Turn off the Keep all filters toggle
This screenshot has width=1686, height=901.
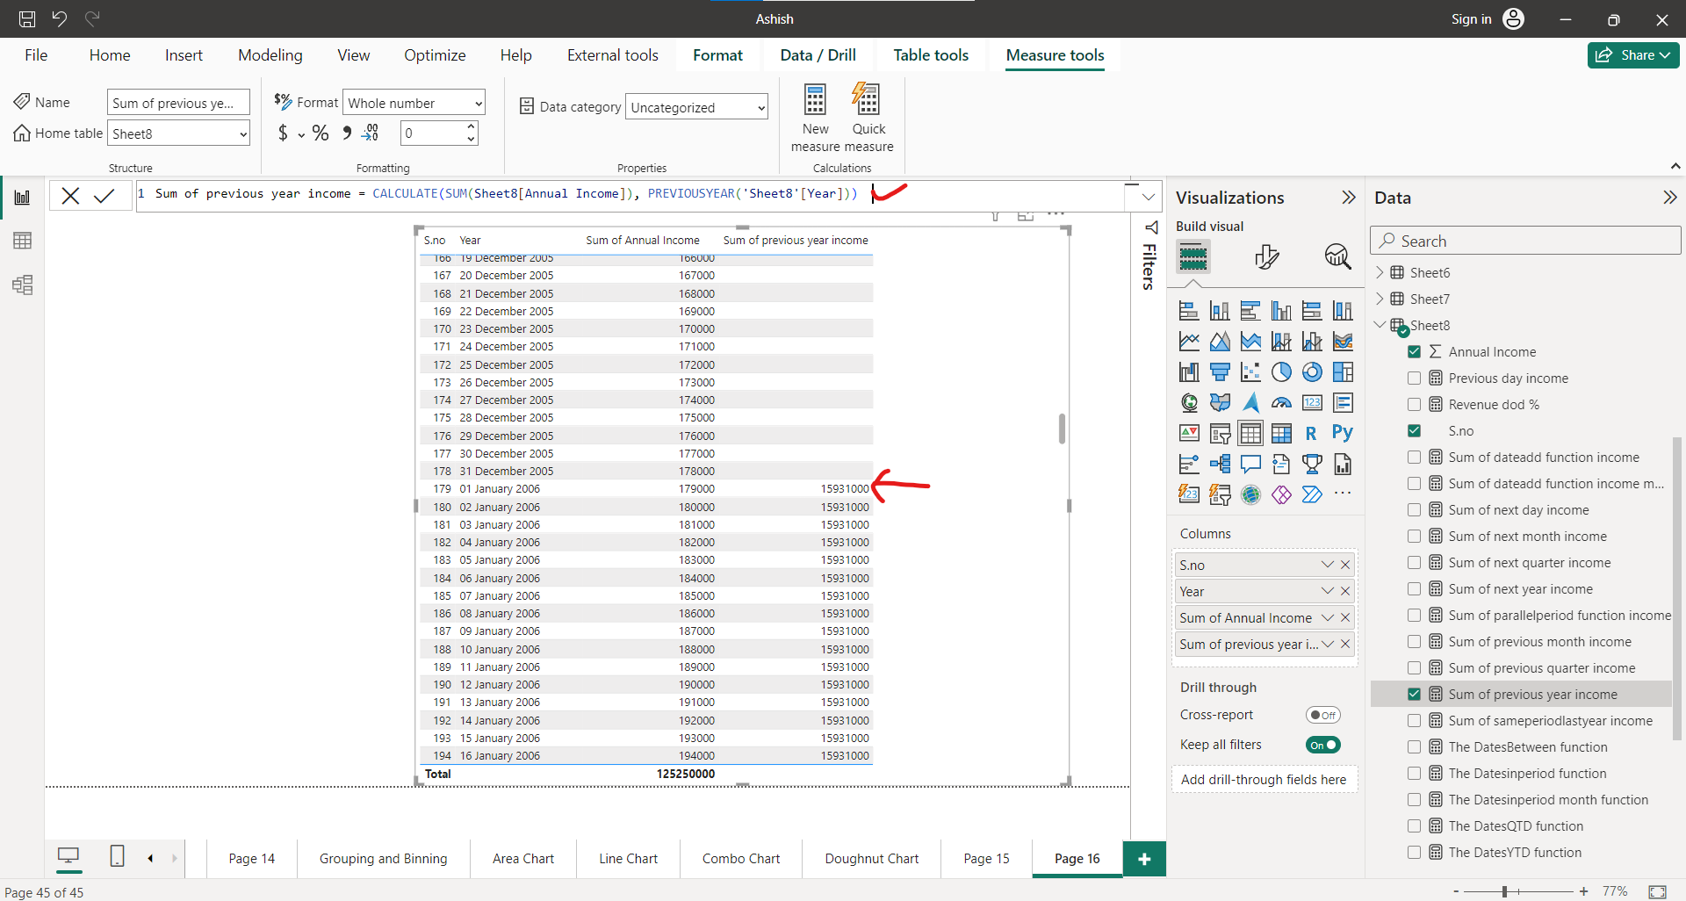coord(1323,745)
